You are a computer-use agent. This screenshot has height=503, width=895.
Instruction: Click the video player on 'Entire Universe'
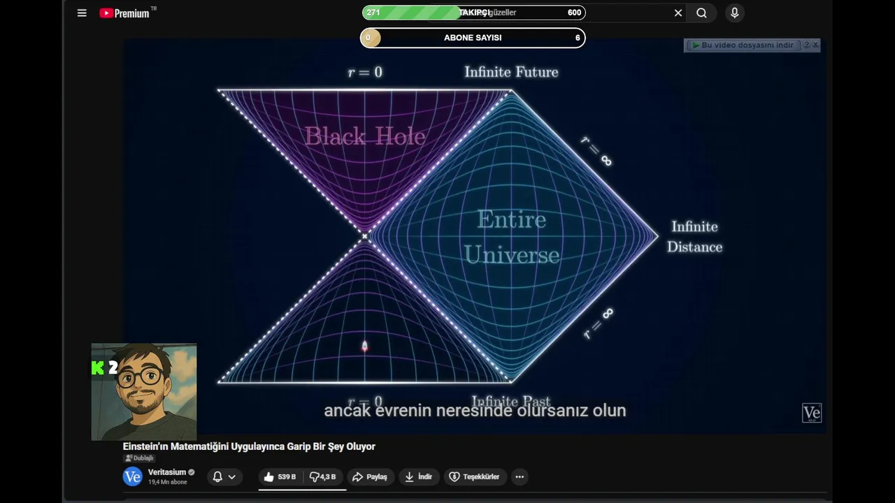[511, 238]
